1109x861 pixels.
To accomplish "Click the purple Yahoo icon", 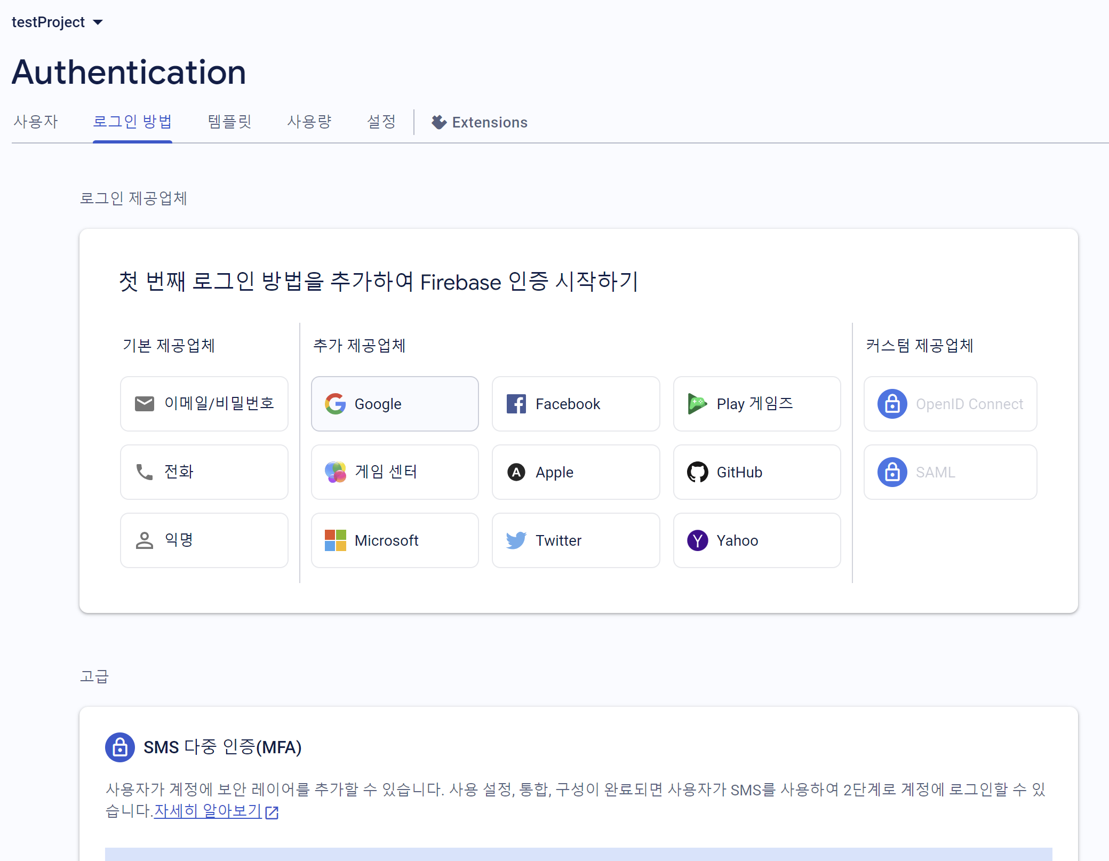I will (697, 540).
